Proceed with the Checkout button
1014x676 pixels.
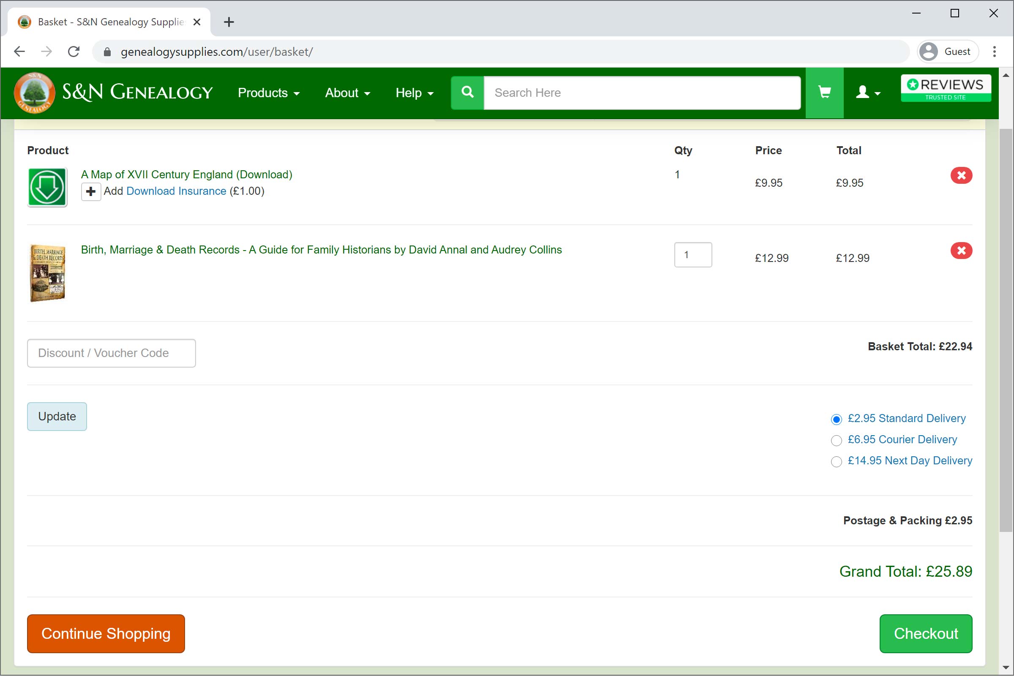click(x=926, y=633)
